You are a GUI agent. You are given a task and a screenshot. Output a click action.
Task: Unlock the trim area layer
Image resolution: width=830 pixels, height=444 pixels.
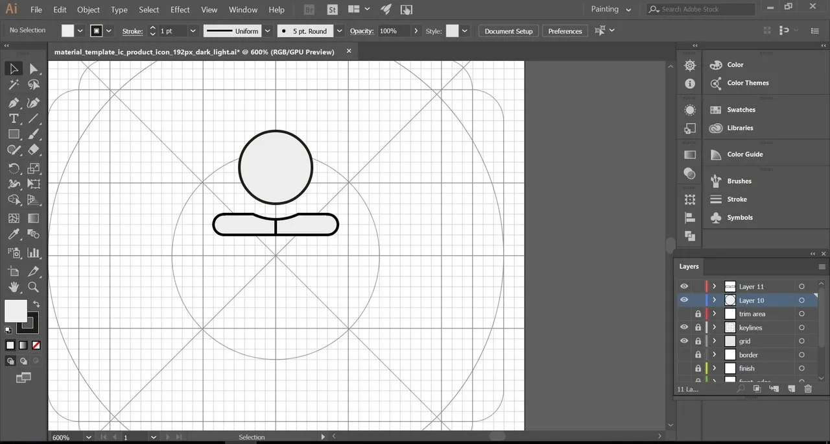click(698, 314)
